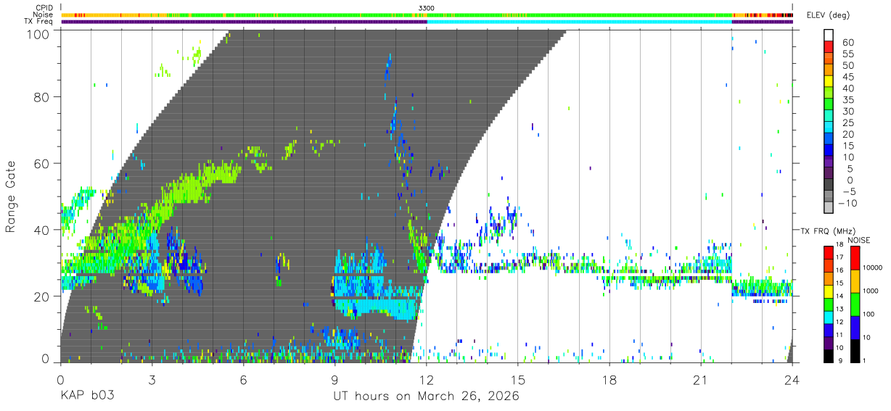Click the 40 tick on the Range Gate axis

coord(42,230)
